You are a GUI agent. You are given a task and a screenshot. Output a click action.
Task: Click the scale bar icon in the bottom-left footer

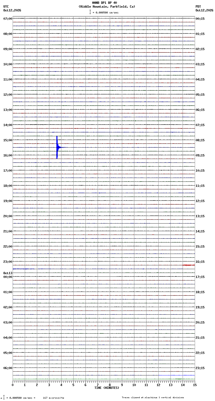[4, 397]
